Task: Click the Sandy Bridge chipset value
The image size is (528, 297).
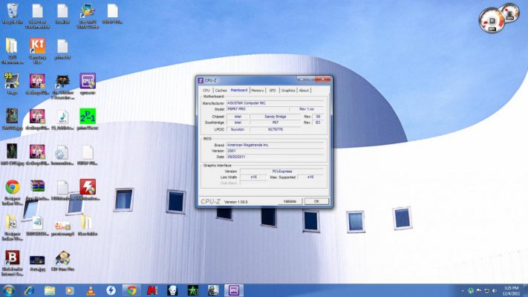Action: (x=276, y=117)
